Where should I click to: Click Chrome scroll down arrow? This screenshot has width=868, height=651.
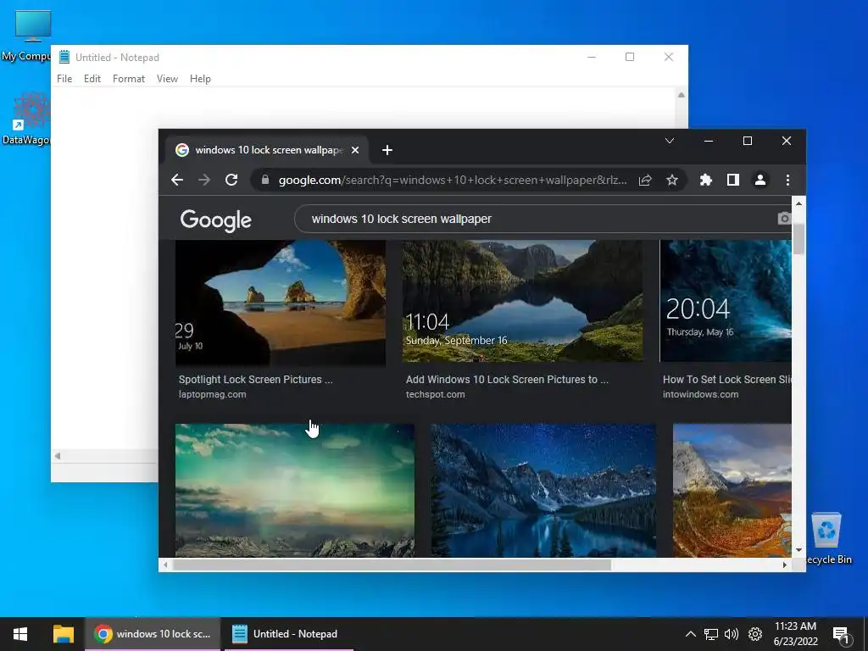[798, 550]
